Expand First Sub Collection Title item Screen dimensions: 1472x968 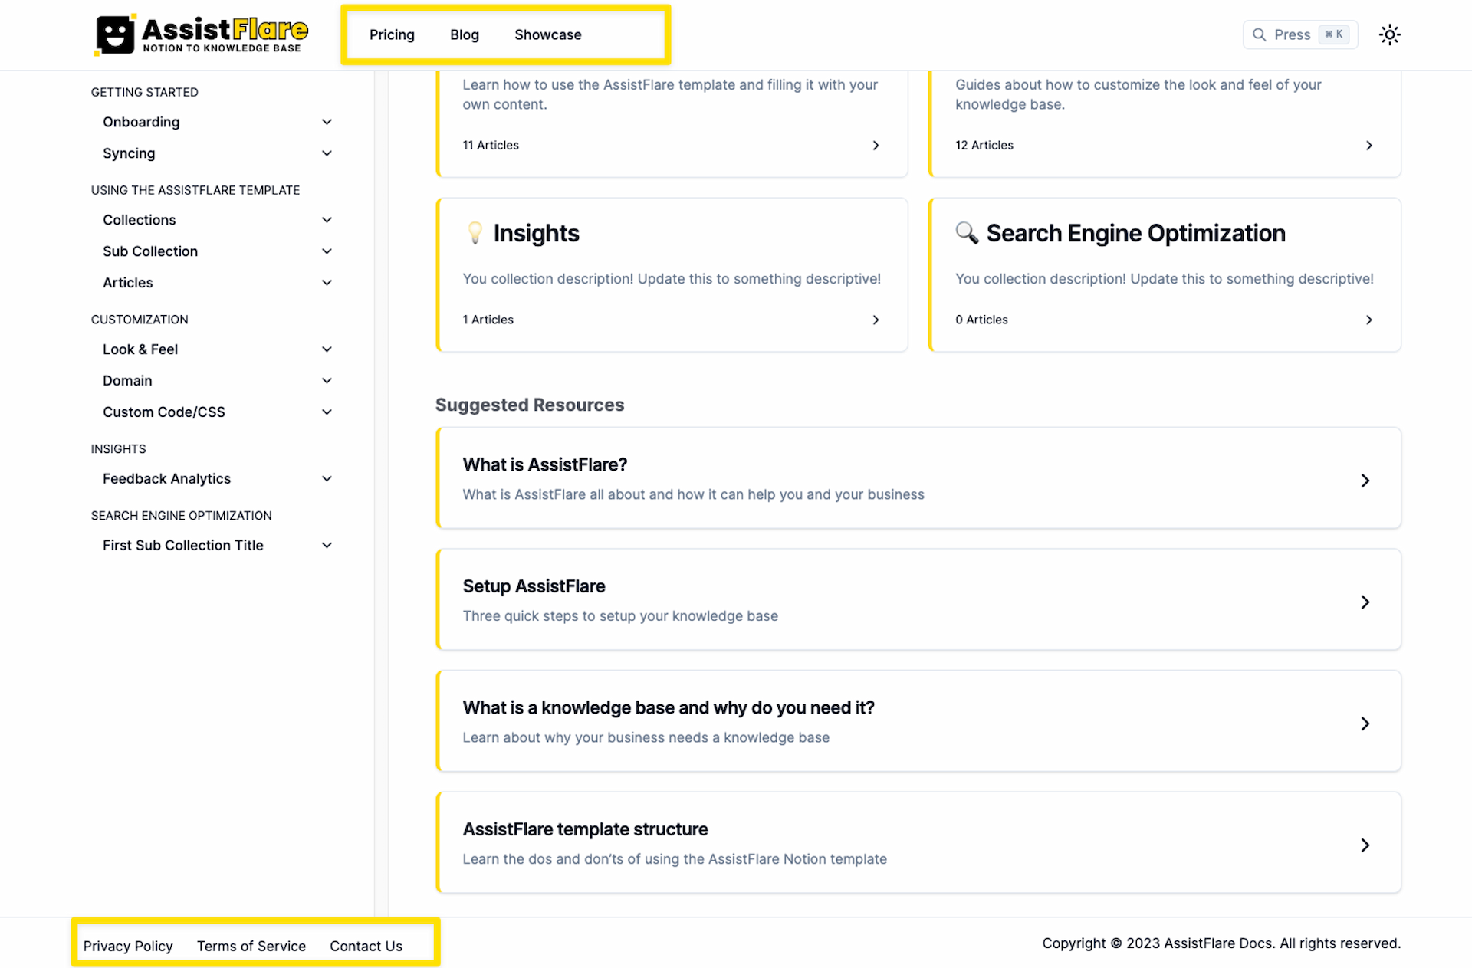click(x=324, y=544)
